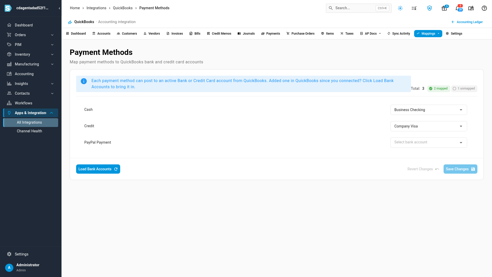Image resolution: width=492 pixels, height=277 pixels.
Task: Click the app logo in sidebar
Action: coord(8,8)
